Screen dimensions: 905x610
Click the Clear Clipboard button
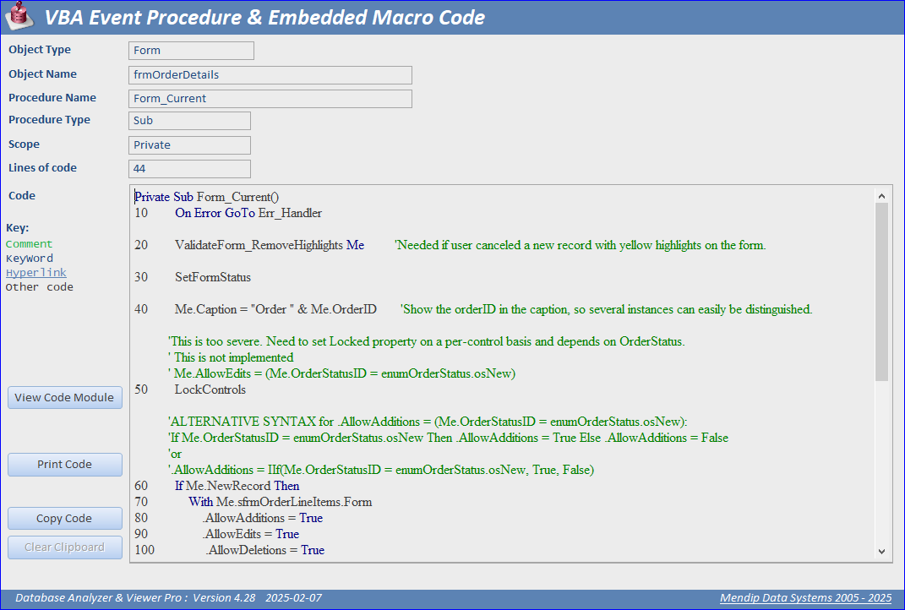(x=64, y=547)
